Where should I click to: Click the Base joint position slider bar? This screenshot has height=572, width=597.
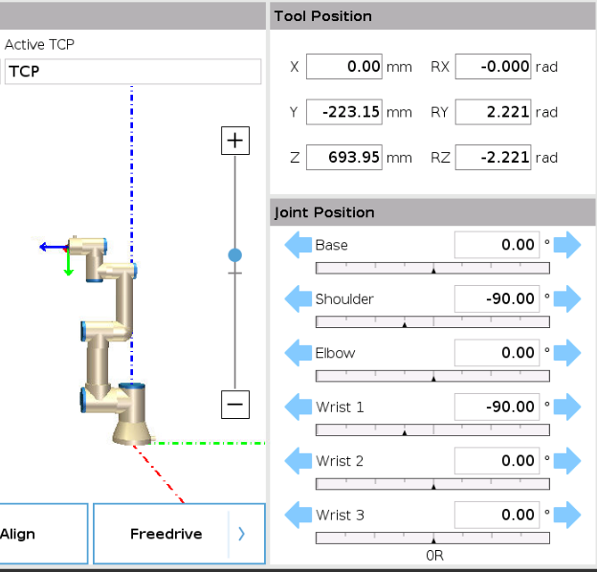click(432, 268)
